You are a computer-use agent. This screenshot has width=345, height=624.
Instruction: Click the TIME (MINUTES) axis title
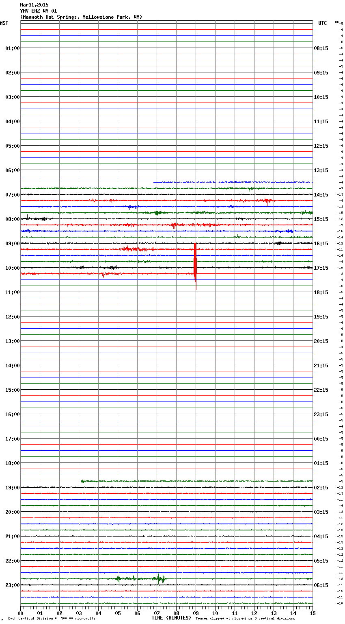click(171, 618)
